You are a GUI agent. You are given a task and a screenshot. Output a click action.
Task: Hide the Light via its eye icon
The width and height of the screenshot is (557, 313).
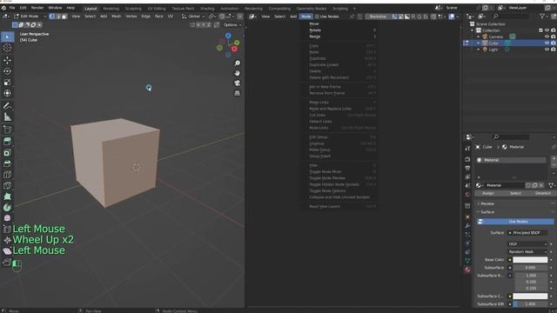point(547,50)
